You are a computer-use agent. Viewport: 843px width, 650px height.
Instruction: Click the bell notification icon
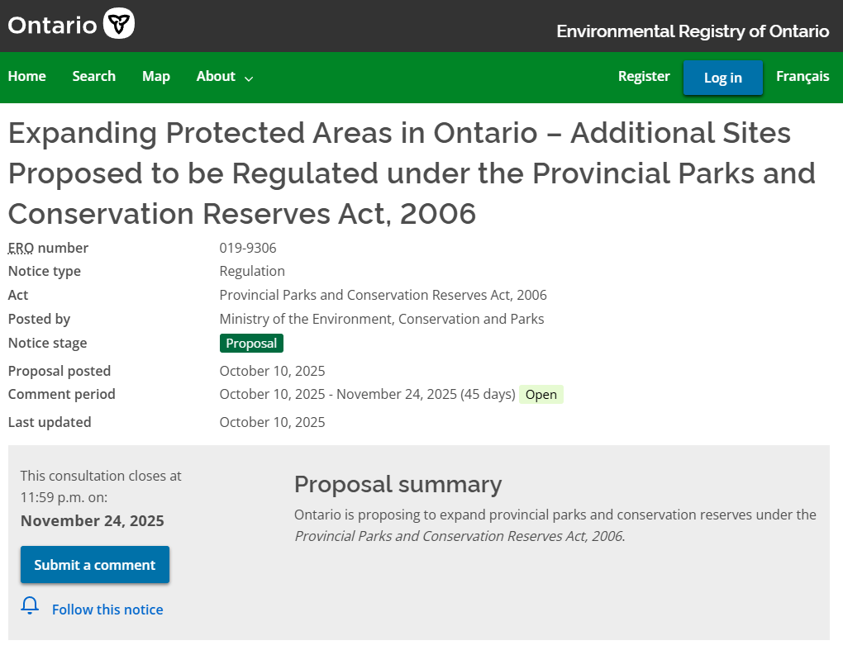click(x=30, y=606)
